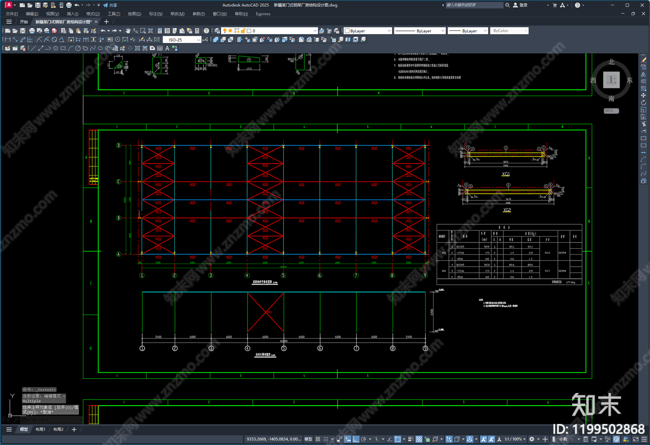650x445 pixels.
Task: Open the ByColor plot style dropdown
Action: (509, 31)
